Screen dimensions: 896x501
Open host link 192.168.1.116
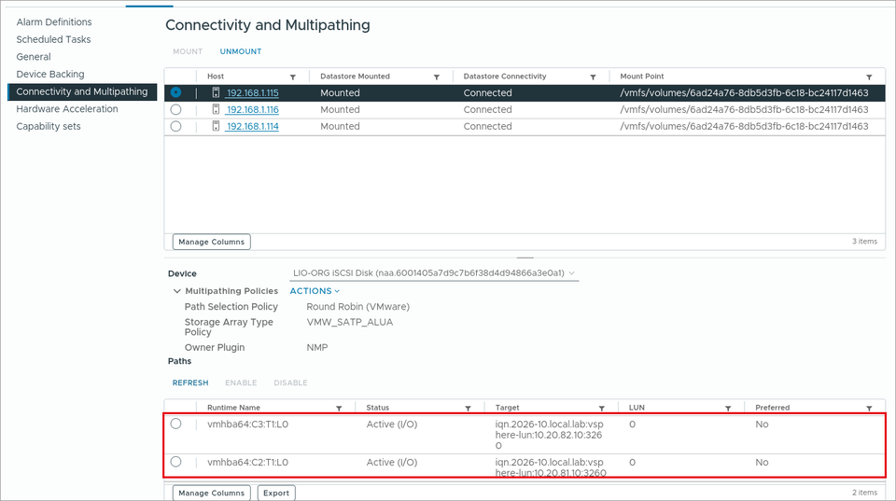click(x=252, y=109)
